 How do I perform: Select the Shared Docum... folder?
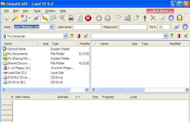(17, 63)
